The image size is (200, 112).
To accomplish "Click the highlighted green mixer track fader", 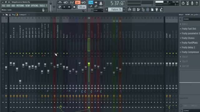I will (x=89, y=64).
